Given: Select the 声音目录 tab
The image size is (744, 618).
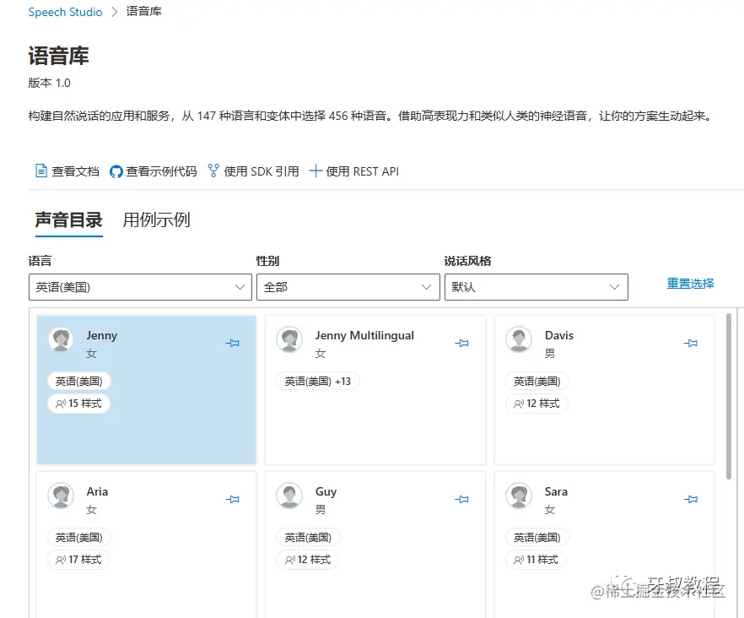Looking at the screenshot, I should [69, 220].
